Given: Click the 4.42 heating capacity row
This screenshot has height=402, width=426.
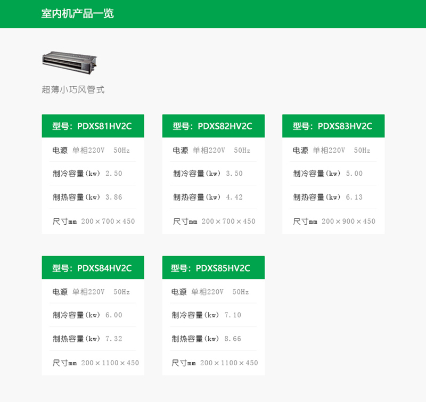Looking at the screenshot, I should [x=208, y=197].
